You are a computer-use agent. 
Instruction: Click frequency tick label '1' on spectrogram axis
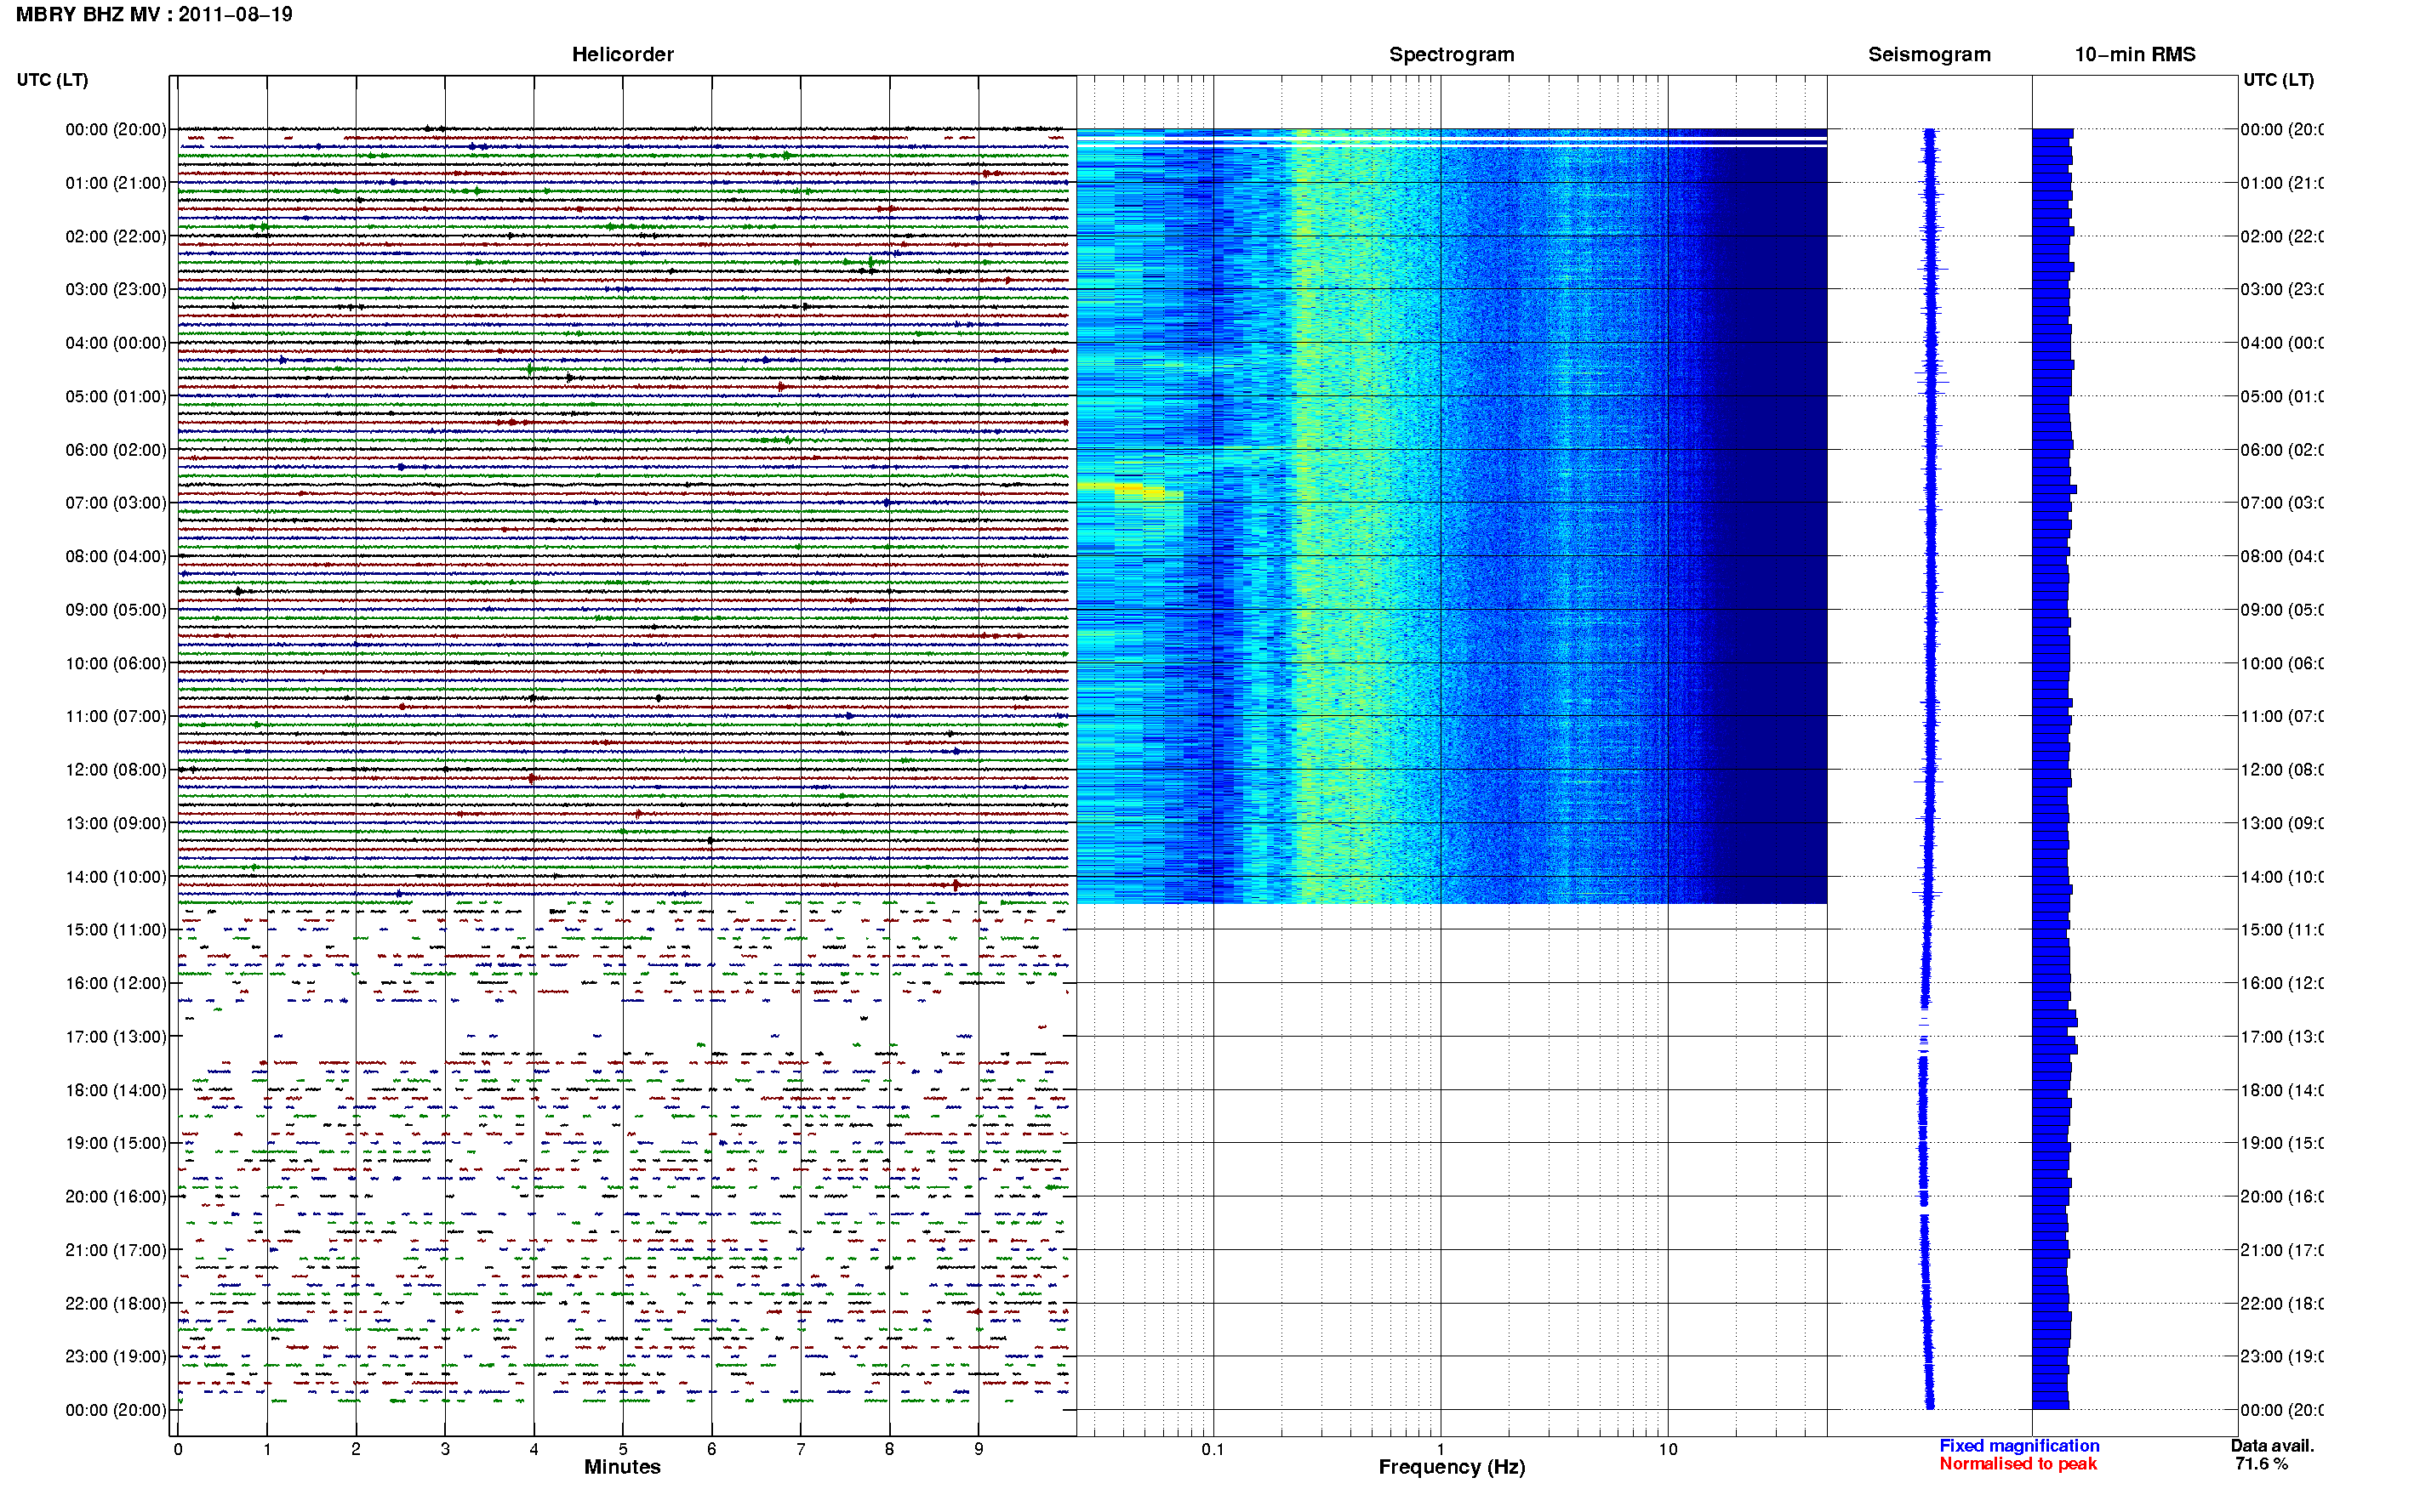click(1441, 1449)
